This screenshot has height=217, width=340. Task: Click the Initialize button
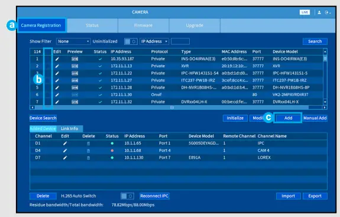(x=235, y=118)
